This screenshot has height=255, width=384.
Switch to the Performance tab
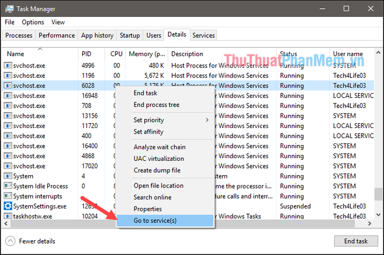(57, 36)
